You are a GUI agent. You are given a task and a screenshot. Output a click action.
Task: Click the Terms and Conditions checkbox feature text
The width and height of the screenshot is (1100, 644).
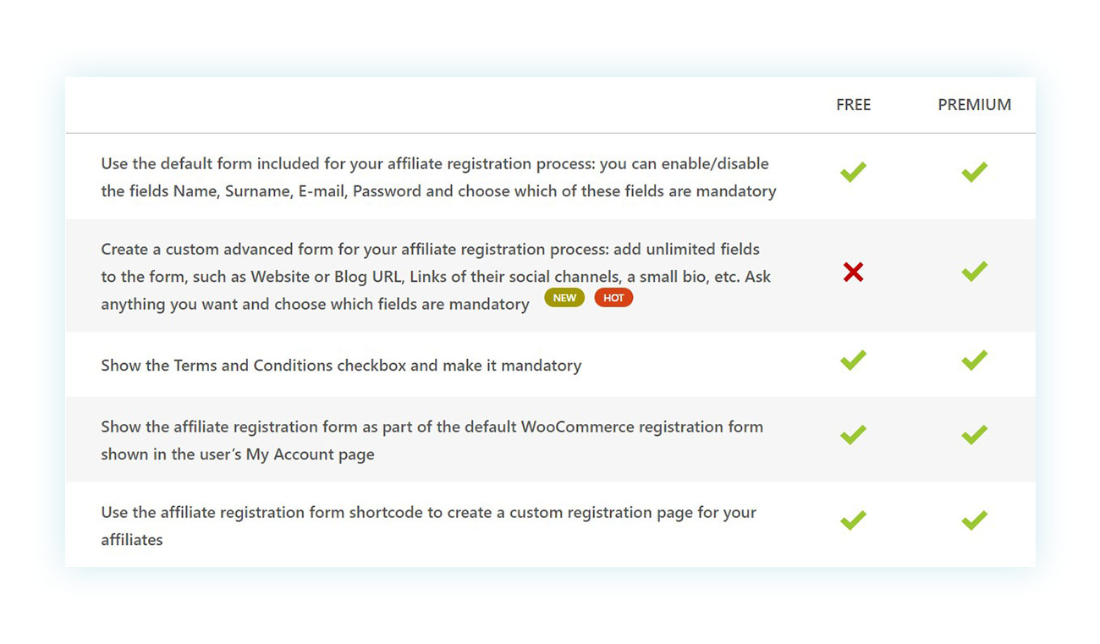(x=341, y=366)
